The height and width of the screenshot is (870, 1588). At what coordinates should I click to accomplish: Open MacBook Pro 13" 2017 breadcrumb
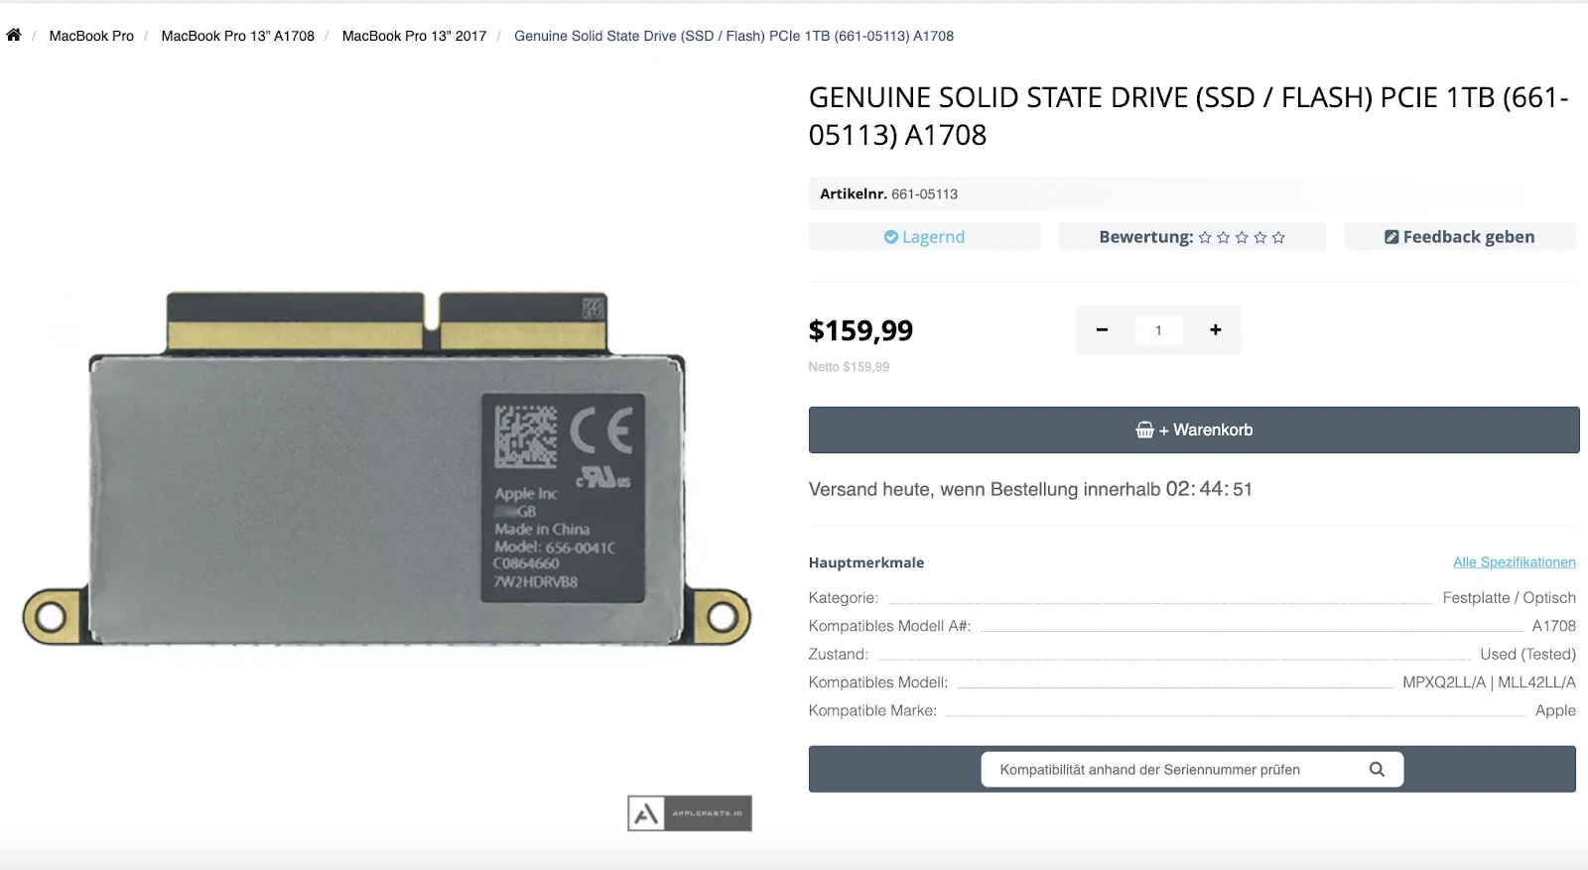coord(415,36)
